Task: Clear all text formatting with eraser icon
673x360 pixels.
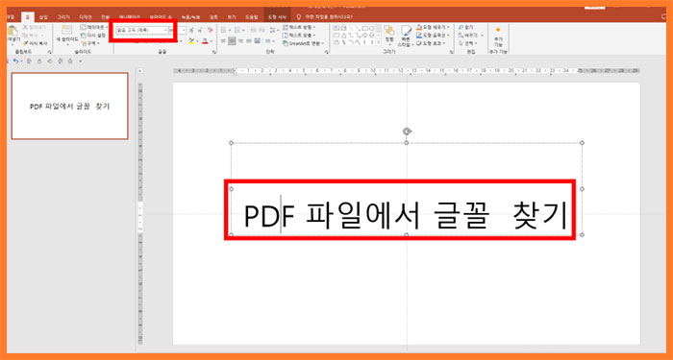Action: pyautogui.click(x=210, y=31)
